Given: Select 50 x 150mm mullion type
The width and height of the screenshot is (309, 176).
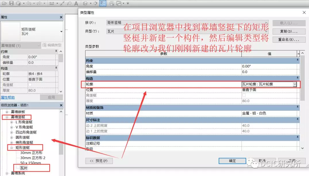Looking at the screenshot, I should (x=31, y=163).
